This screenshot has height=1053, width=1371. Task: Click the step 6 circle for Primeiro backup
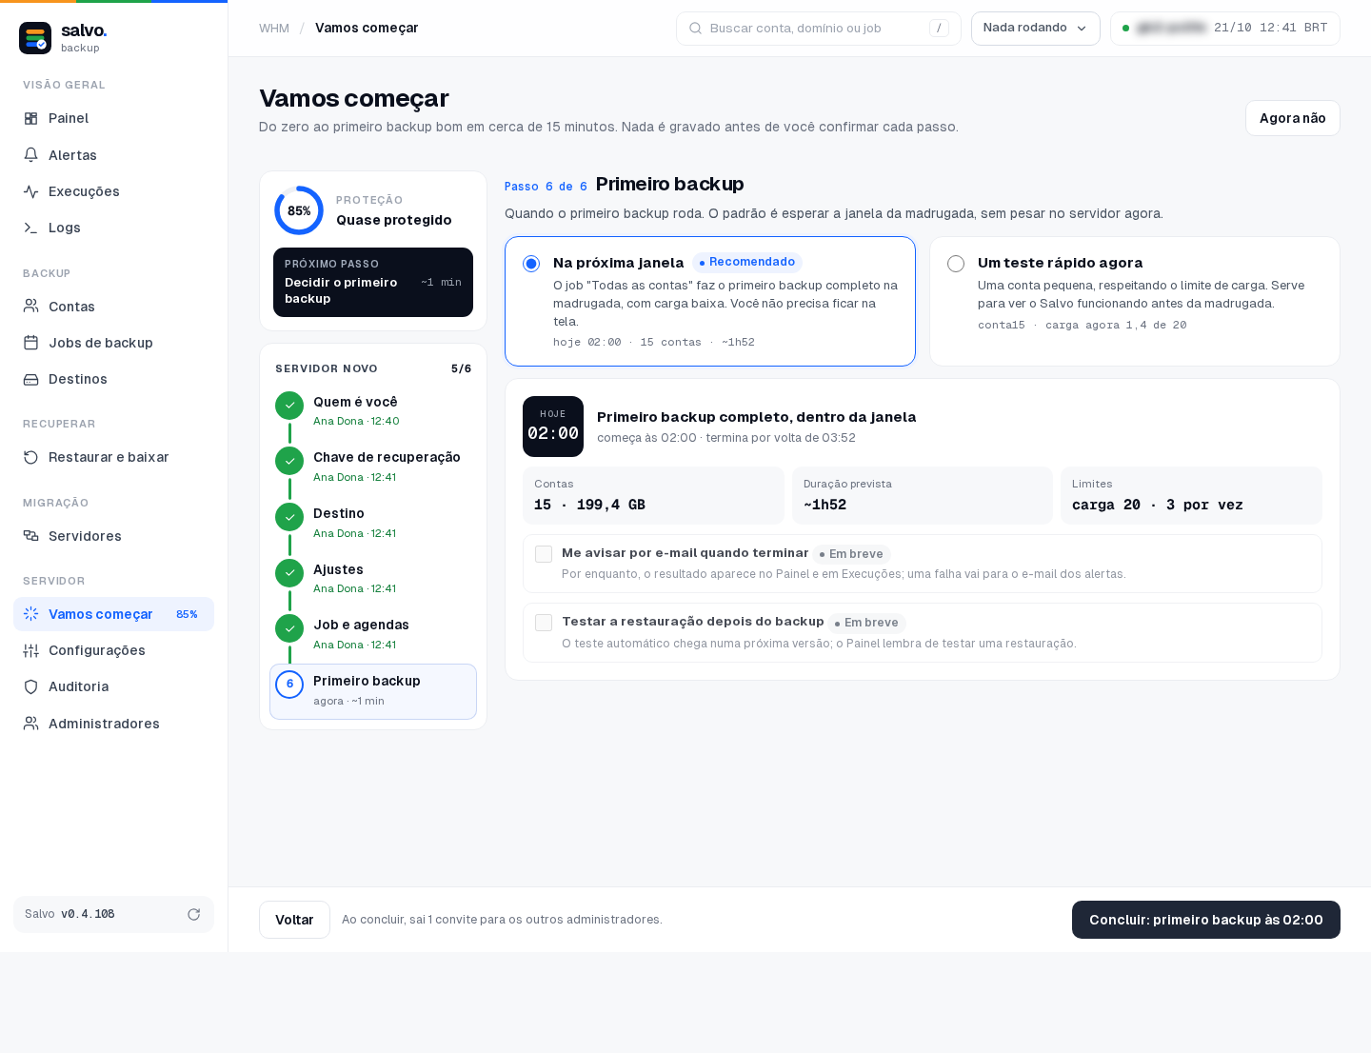[289, 685]
